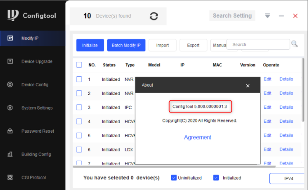Click the CGI Protocol sidebar icon
The image size is (308, 190).
coord(10,177)
